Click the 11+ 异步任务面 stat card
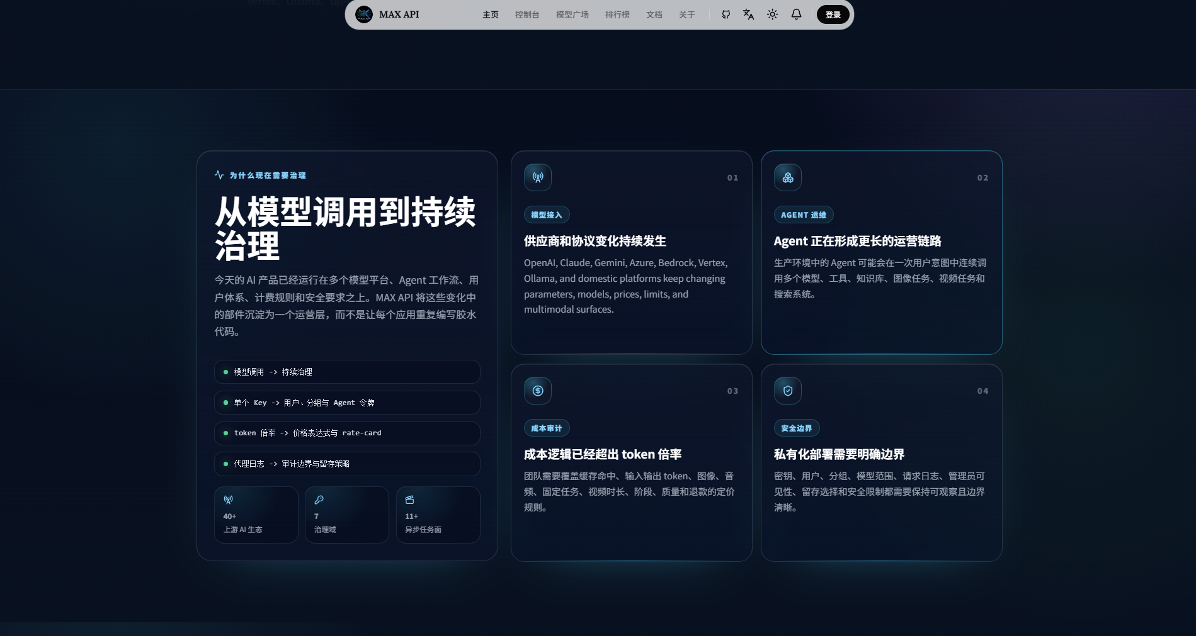Image resolution: width=1196 pixels, height=636 pixels. pyautogui.click(x=438, y=515)
